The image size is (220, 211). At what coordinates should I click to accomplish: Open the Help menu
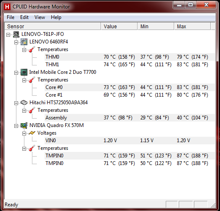(56, 17)
